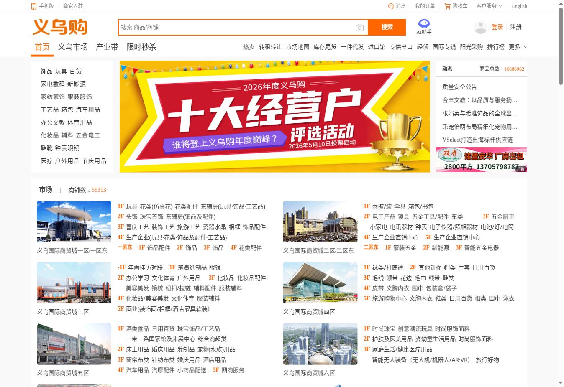Open 排行榜 navigation item
The height and width of the screenshot is (387, 564).
click(x=496, y=47)
